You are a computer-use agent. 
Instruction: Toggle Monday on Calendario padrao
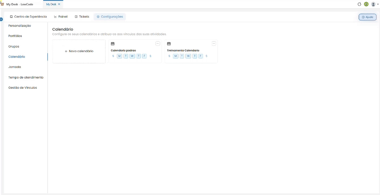(120, 56)
